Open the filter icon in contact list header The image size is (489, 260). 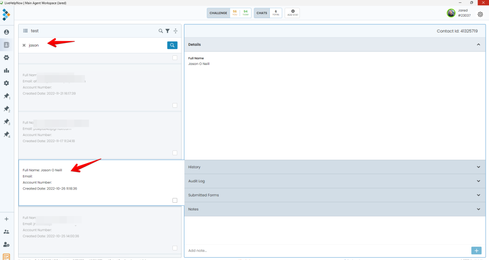[168, 31]
